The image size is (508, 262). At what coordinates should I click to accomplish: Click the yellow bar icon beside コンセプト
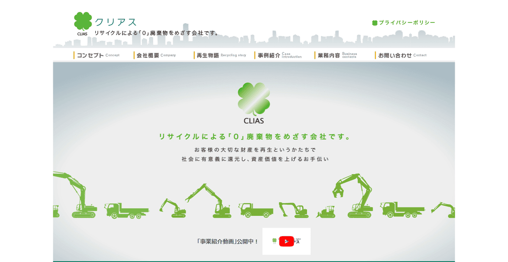(x=75, y=54)
